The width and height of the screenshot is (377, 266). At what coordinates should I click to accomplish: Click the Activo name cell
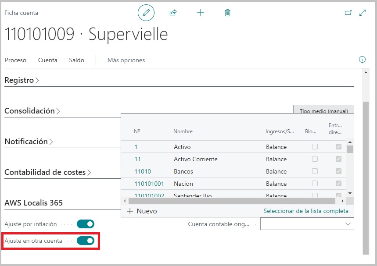pyautogui.click(x=182, y=147)
